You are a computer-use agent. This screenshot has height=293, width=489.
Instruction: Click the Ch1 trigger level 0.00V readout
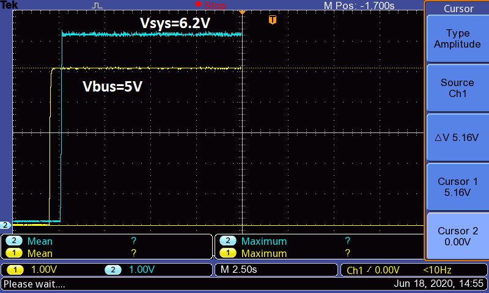pyautogui.click(x=373, y=270)
